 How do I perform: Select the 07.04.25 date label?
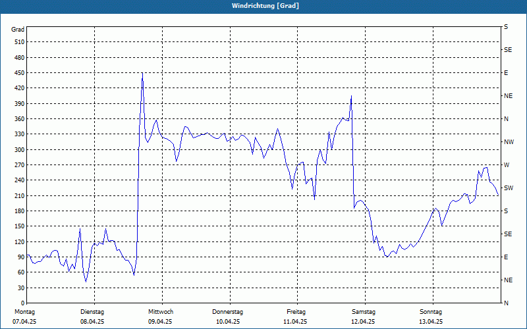(24, 322)
